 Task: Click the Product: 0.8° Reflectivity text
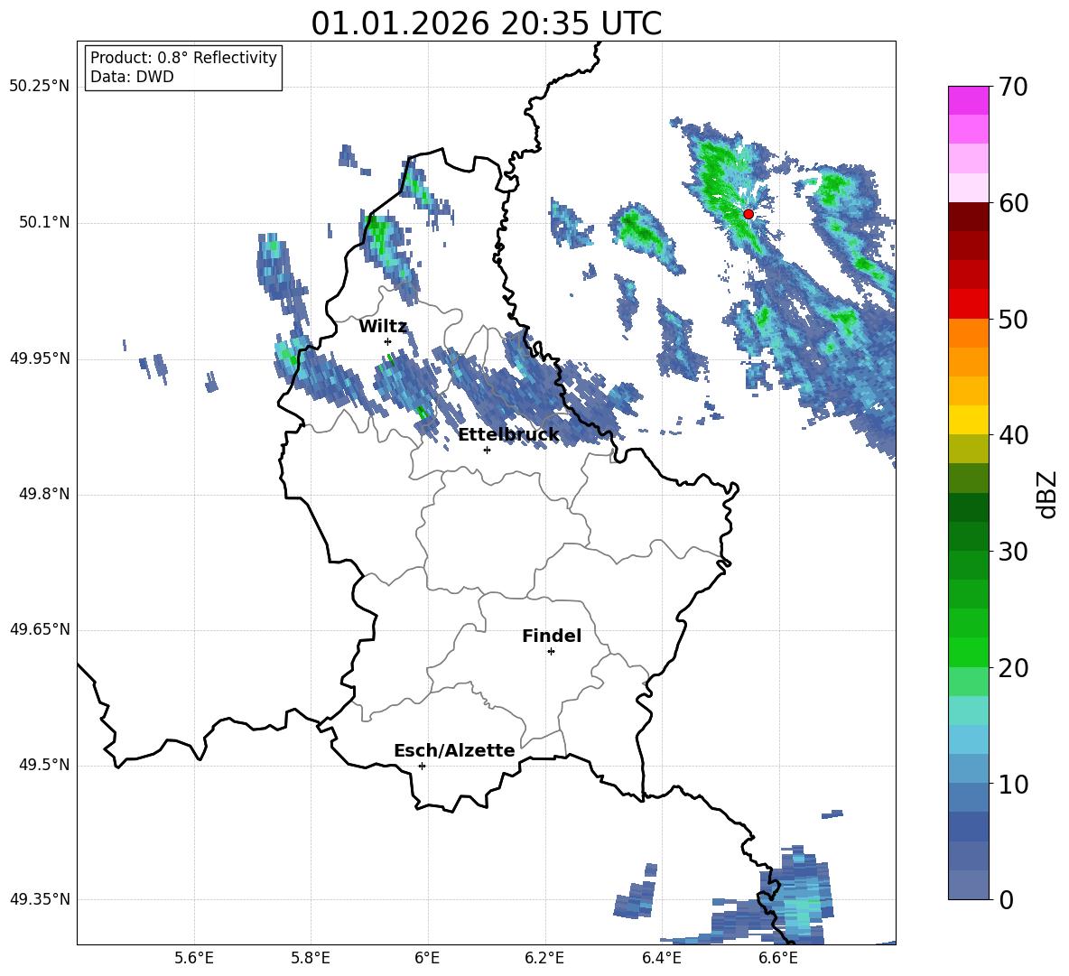(x=183, y=58)
